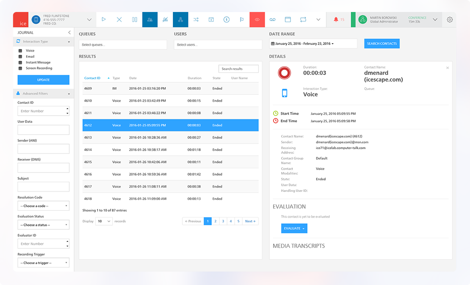Click the Sender (ANI) input field
Screen dimensions: 470x285
(44, 149)
